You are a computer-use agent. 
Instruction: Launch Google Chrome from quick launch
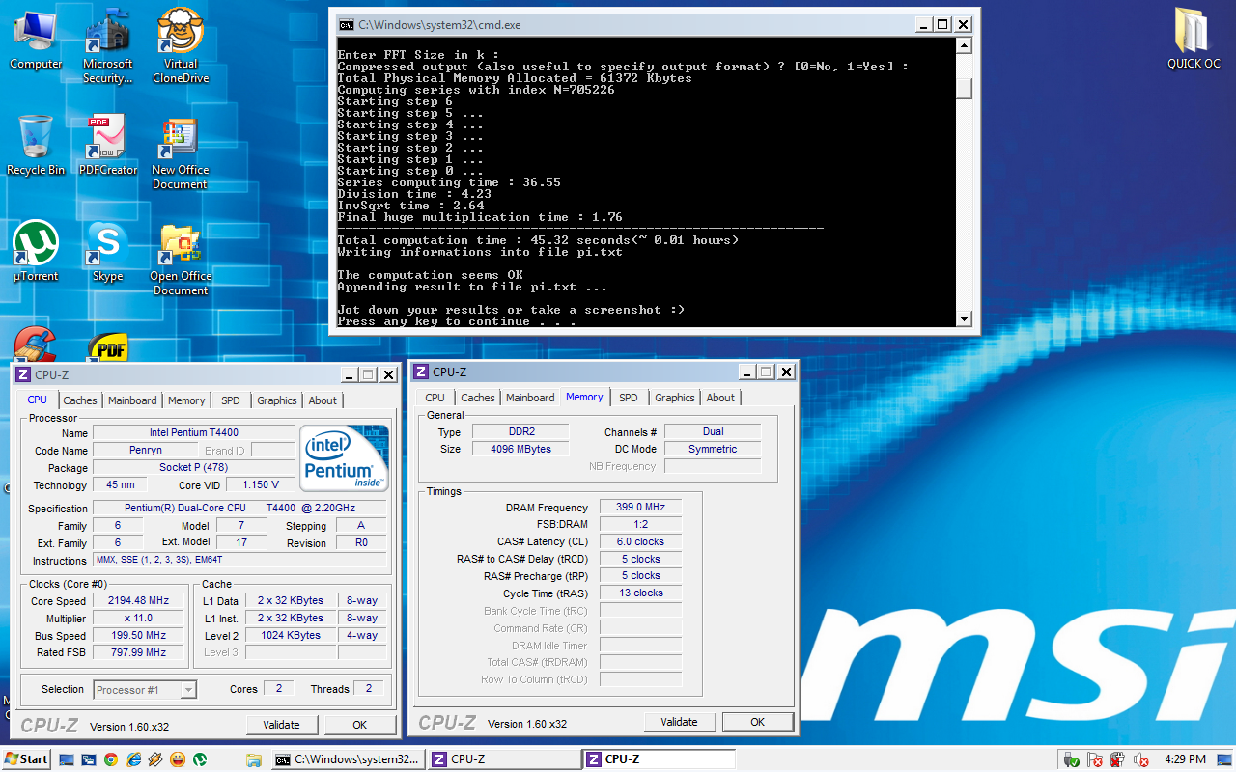point(111,759)
